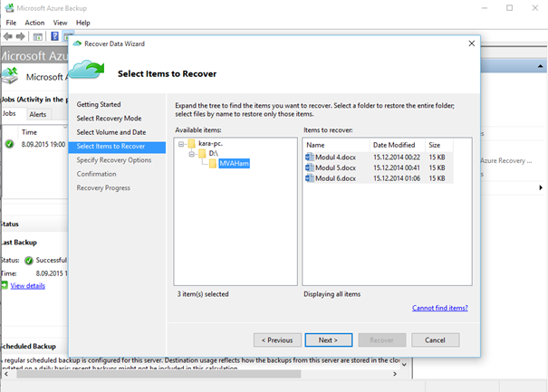Image resolution: width=548 pixels, height=392 pixels.
Task: Sort by the Name column header
Action: (337, 145)
